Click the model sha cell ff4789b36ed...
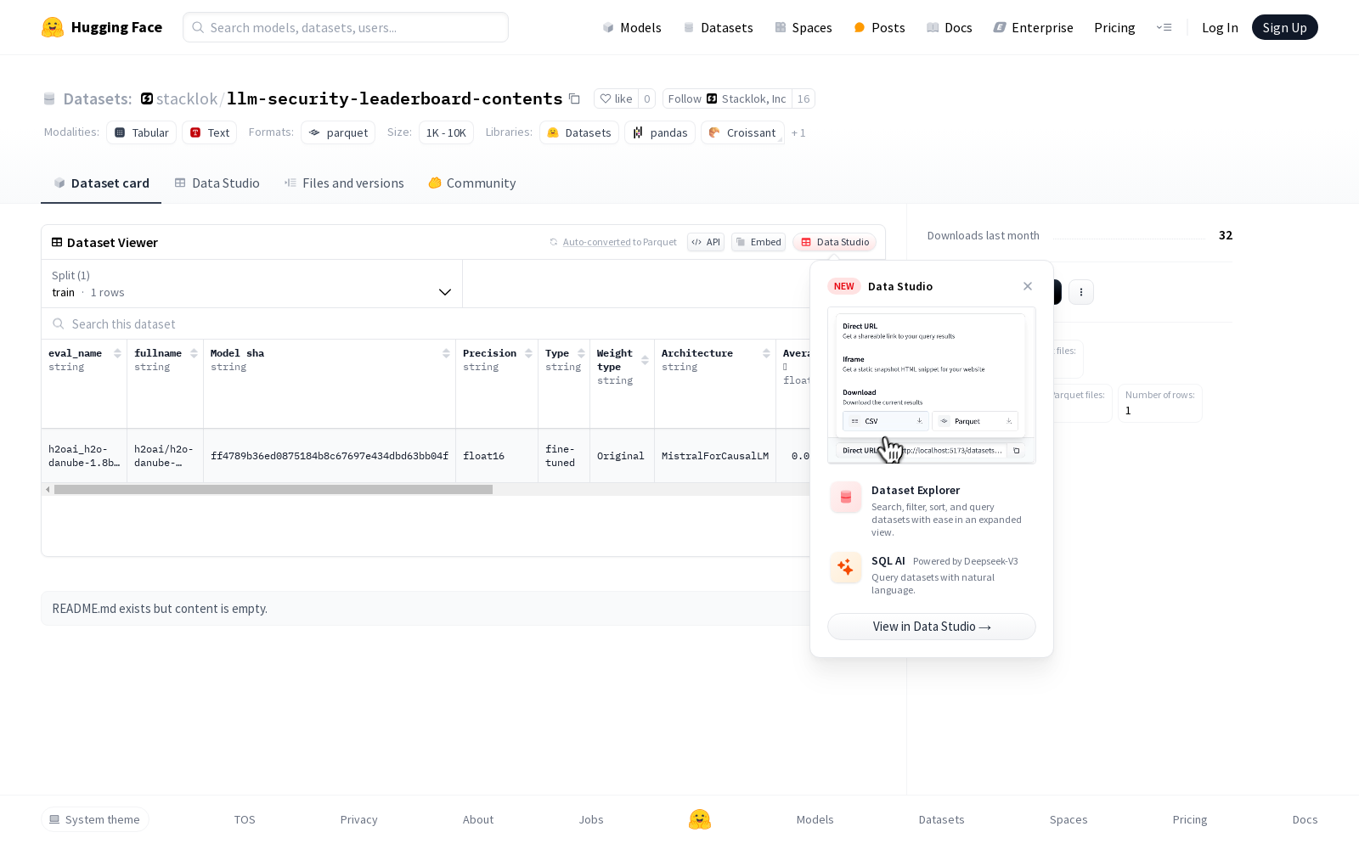Image resolution: width=1359 pixels, height=849 pixels. click(330, 456)
